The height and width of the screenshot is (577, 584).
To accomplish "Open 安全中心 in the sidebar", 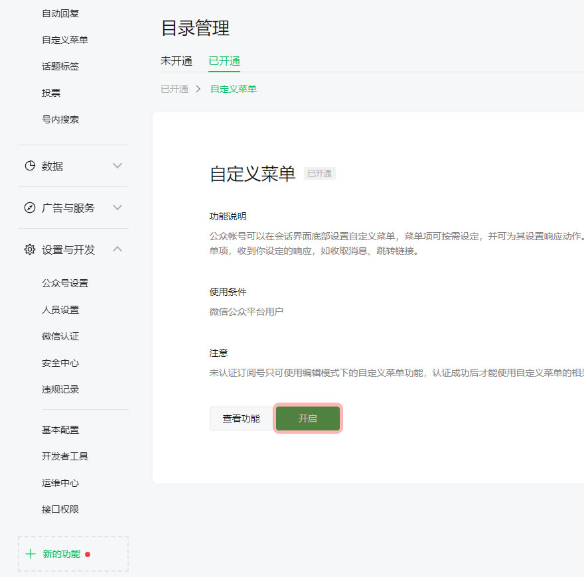I will click(x=60, y=363).
